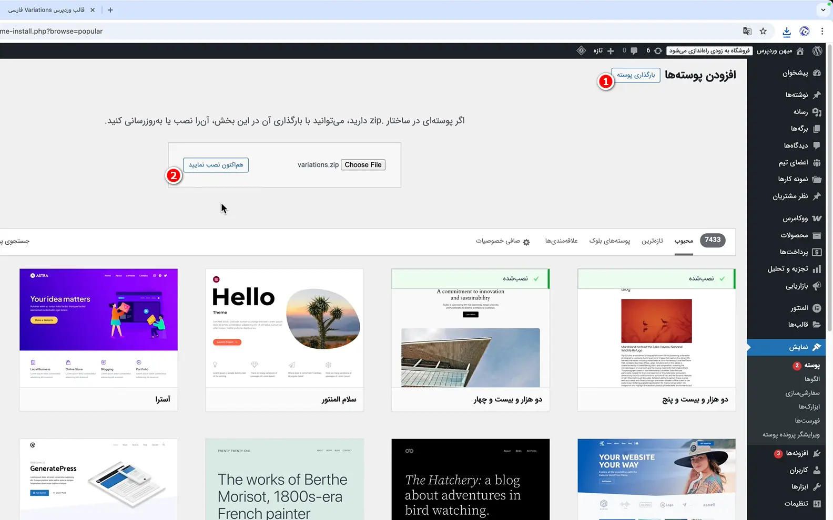
Task: Click the diamond icon in admin bar
Action: pyautogui.click(x=581, y=50)
